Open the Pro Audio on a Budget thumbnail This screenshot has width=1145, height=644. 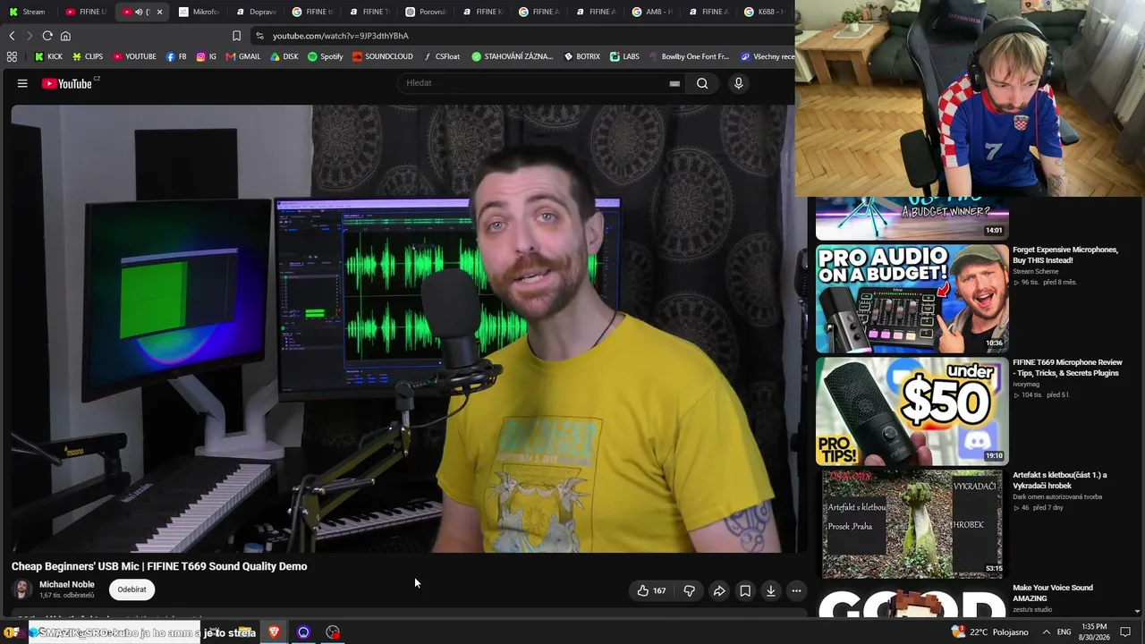click(x=912, y=299)
